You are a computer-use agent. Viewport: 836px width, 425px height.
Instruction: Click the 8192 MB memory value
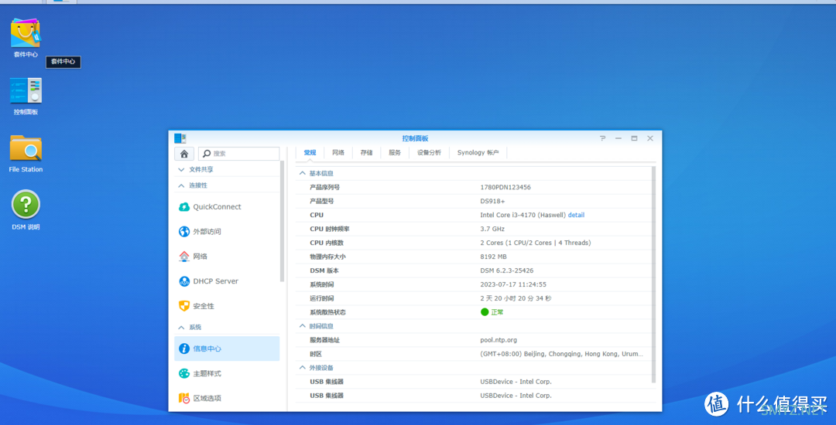pos(493,257)
